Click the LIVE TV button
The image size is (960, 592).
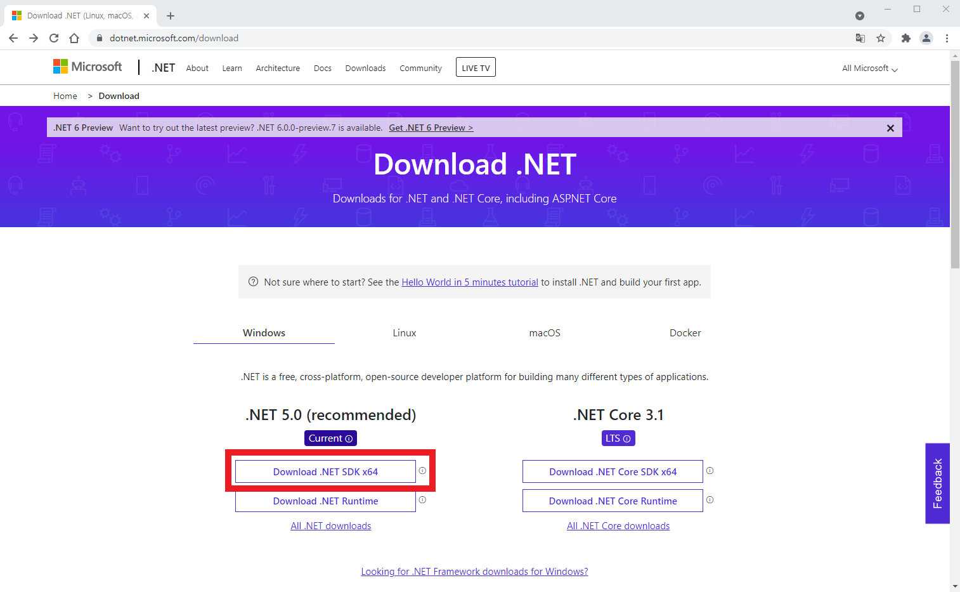(476, 67)
